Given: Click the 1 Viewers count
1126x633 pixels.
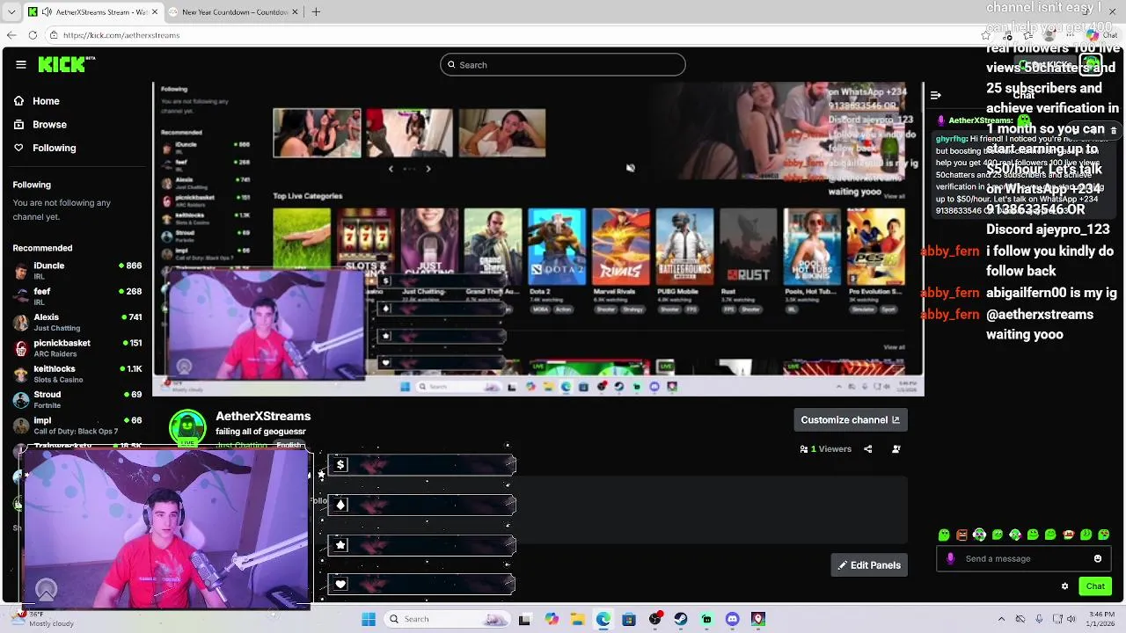Looking at the screenshot, I should 825,449.
